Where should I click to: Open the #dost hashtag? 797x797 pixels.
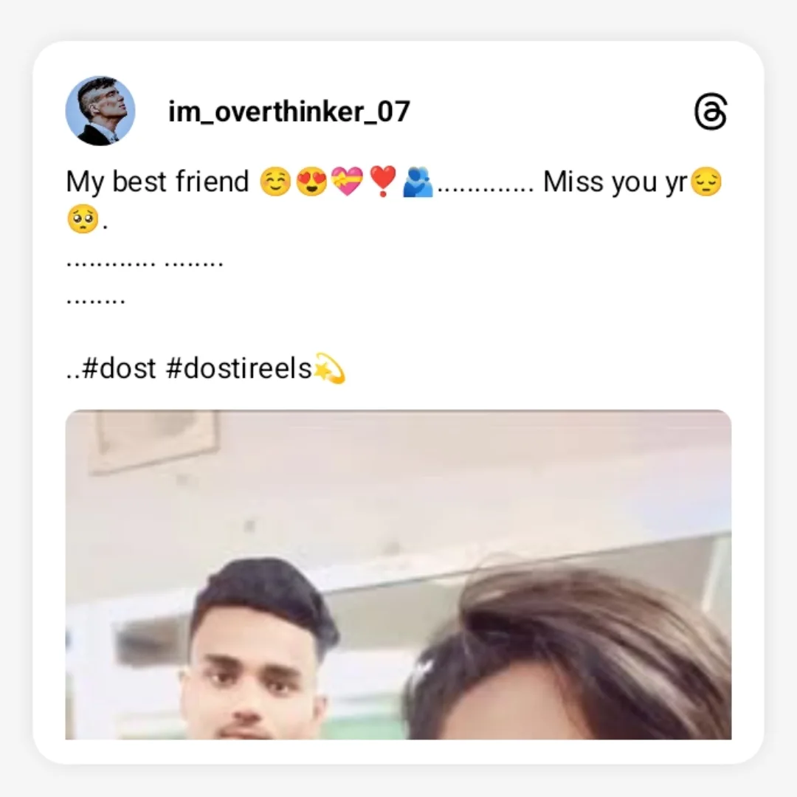coord(118,368)
